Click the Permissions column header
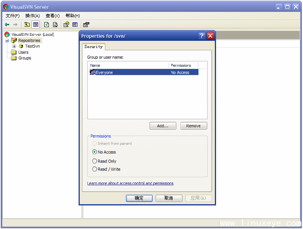The image size is (303, 229). (183, 65)
